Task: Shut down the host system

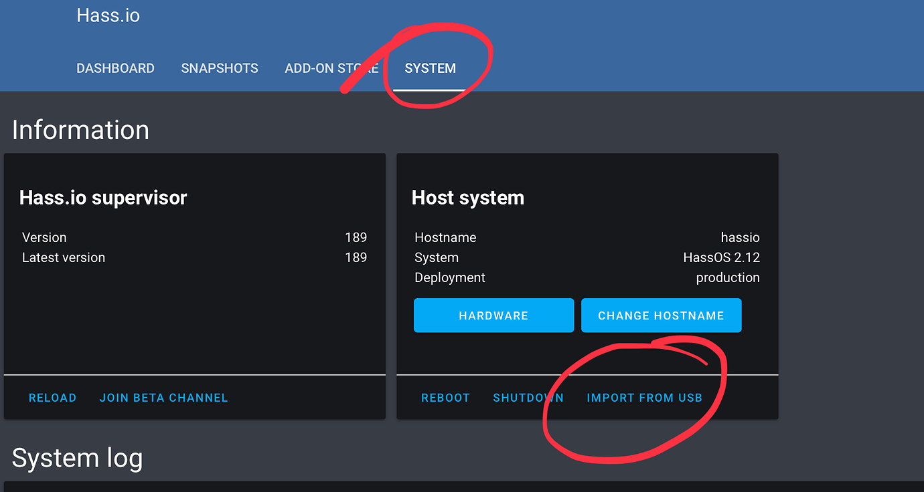Action: pyautogui.click(x=528, y=397)
